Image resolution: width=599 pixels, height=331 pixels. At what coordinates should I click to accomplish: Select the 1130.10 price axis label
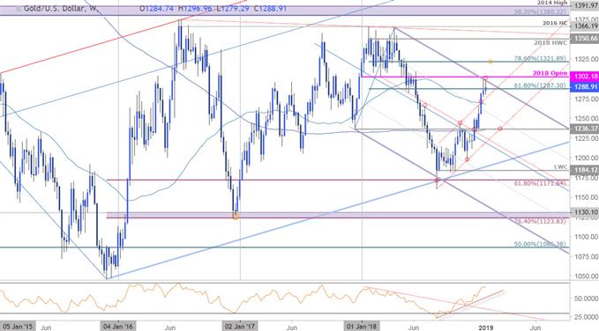click(x=584, y=212)
